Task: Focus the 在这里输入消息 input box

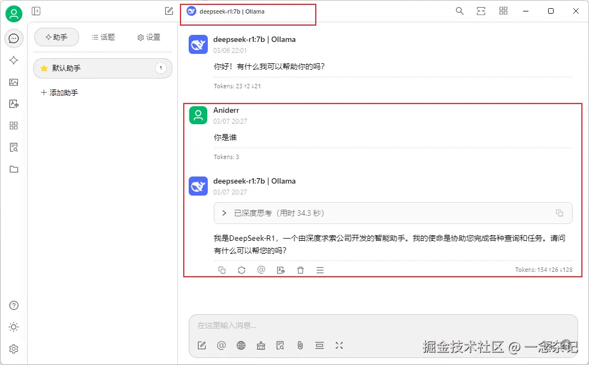Action: [383, 325]
